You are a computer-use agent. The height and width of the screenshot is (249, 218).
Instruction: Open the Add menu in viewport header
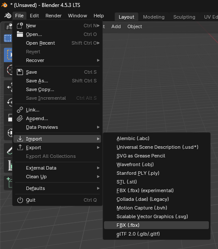click(116, 26)
